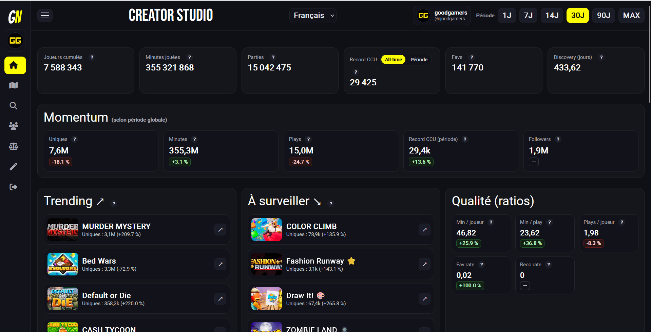Click help icon next to Joueurs cumulés
Image resolution: width=651 pixels, height=332 pixels.
tap(92, 57)
